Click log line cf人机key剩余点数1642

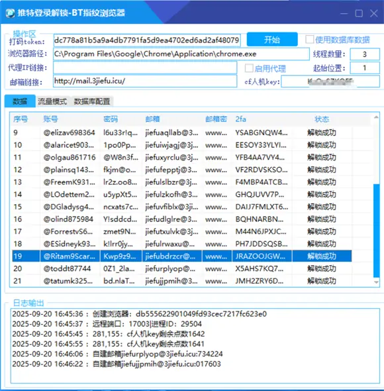(109, 334)
